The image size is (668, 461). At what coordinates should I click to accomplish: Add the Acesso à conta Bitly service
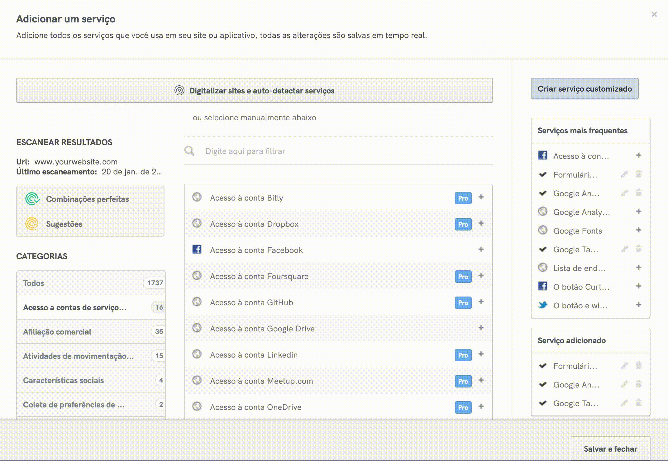(481, 197)
